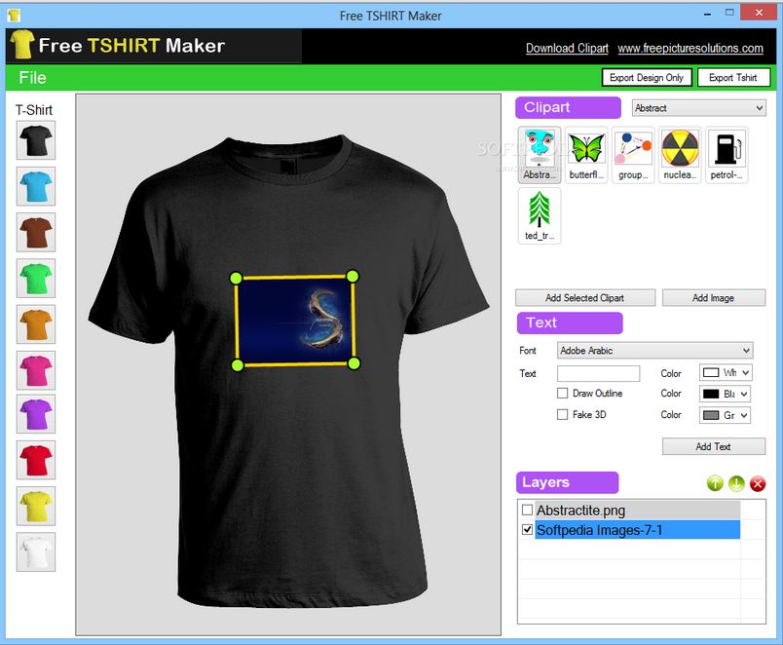Move layer down with green arrow
This screenshot has height=645, width=783.
coord(736,483)
